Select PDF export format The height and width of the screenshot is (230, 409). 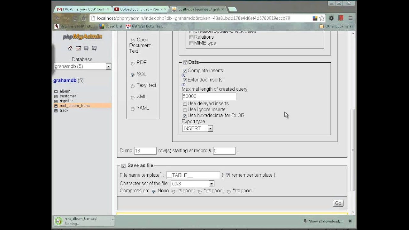click(x=133, y=63)
